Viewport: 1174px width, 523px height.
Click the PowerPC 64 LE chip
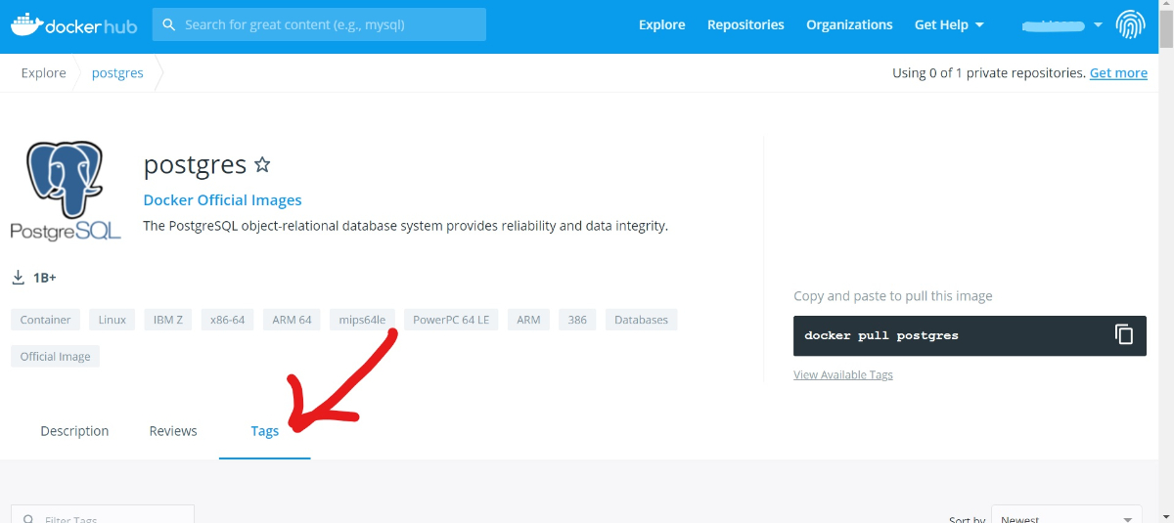pyautogui.click(x=451, y=320)
